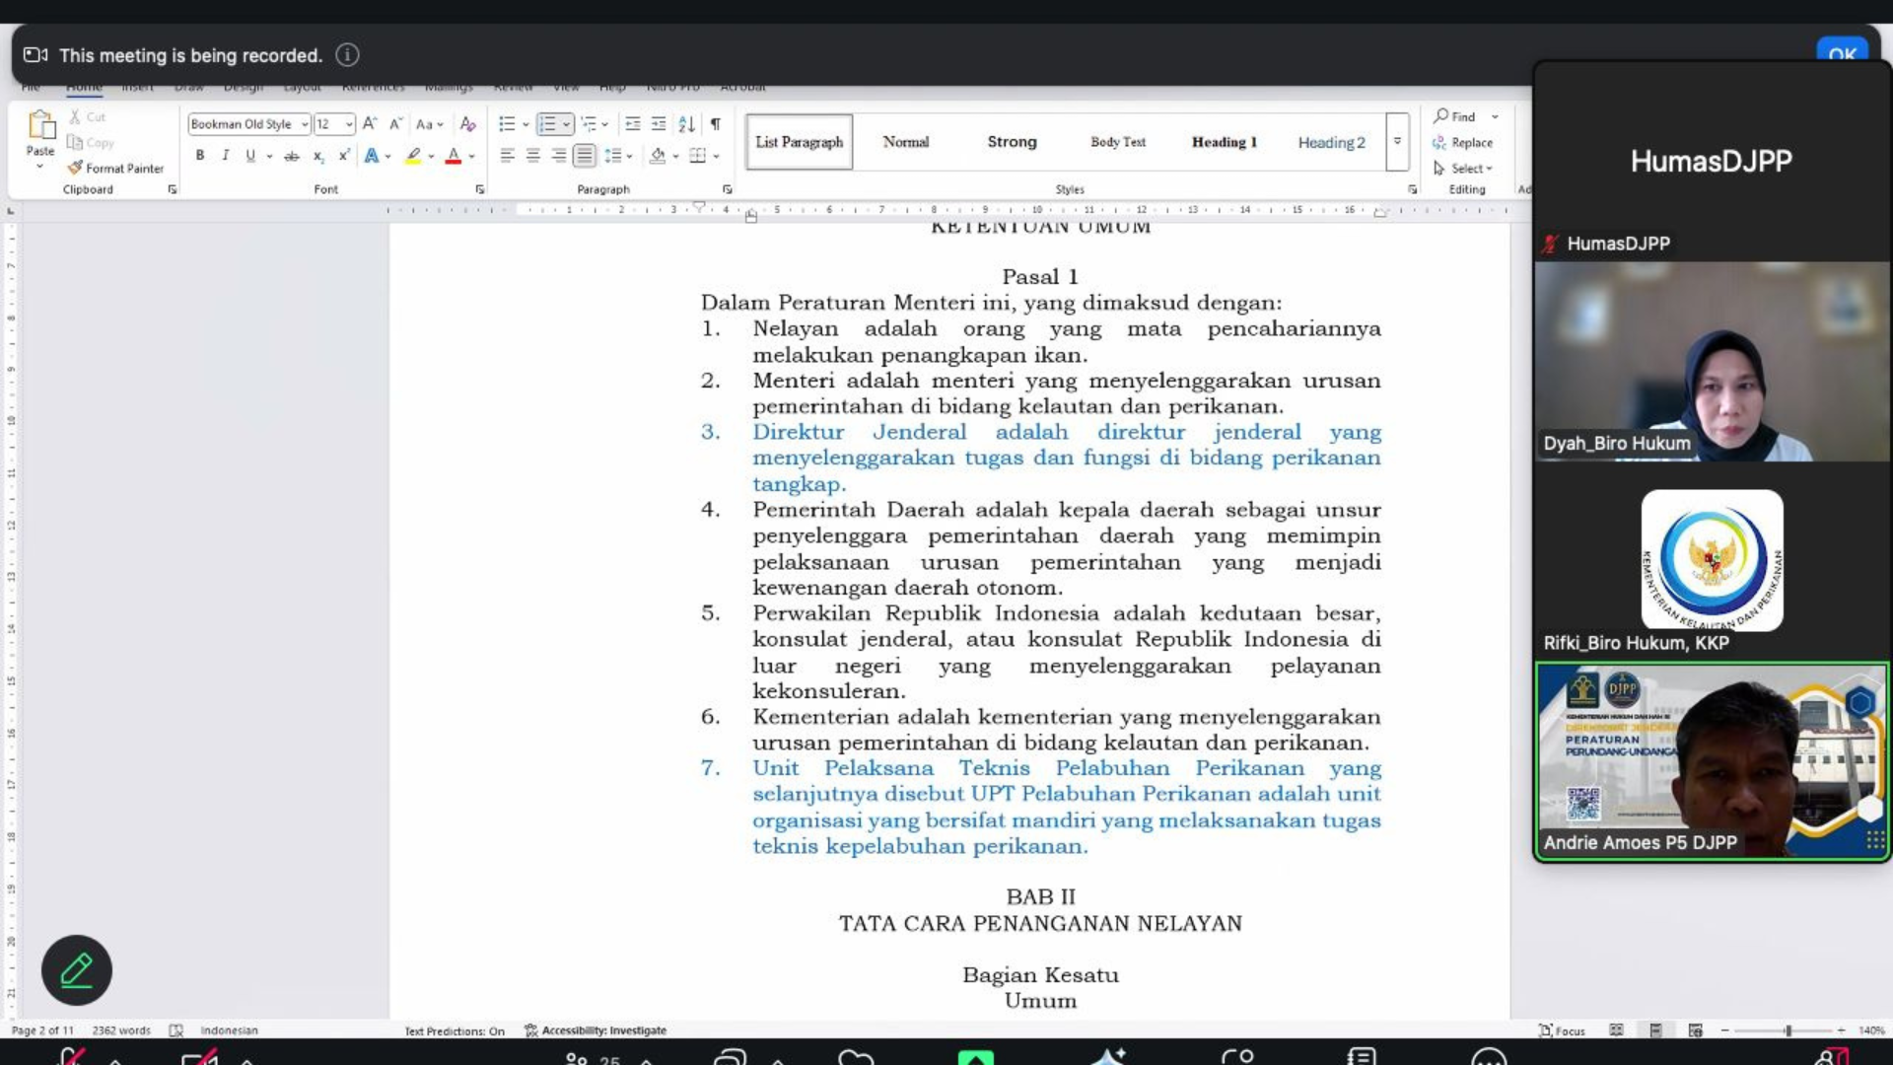
Task: Expand the Styles gallery
Action: point(1397,142)
